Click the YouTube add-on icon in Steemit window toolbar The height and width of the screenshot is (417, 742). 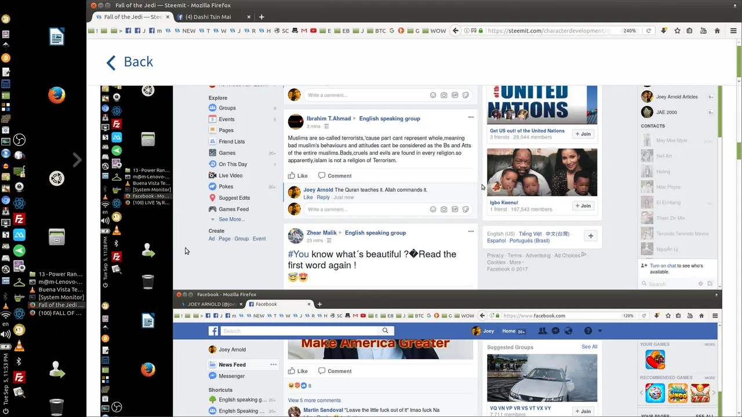point(703,31)
